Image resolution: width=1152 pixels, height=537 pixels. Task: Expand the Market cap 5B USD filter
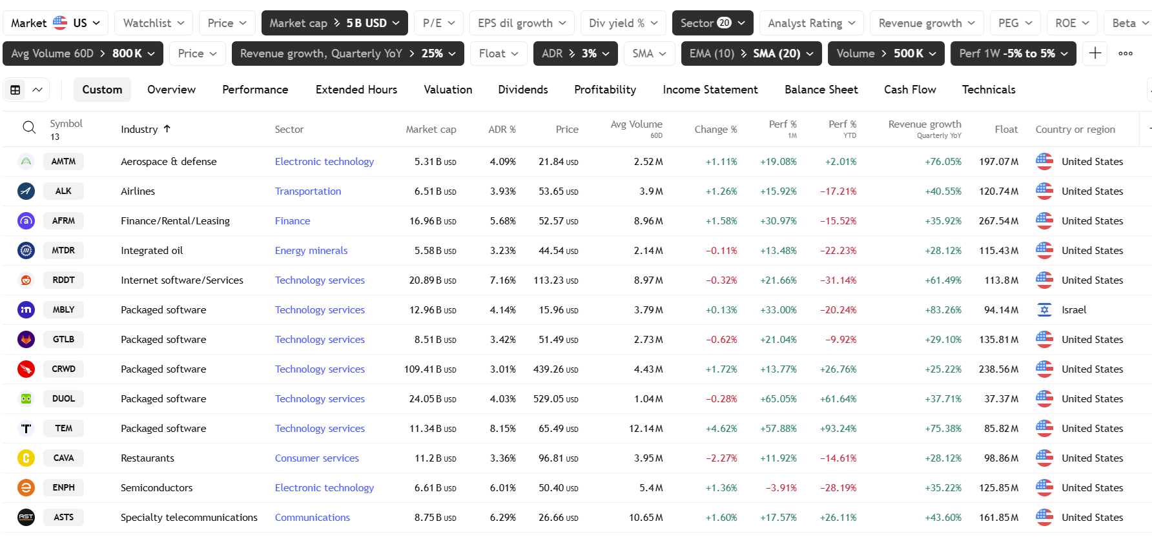pyautogui.click(x=334, y=23)
